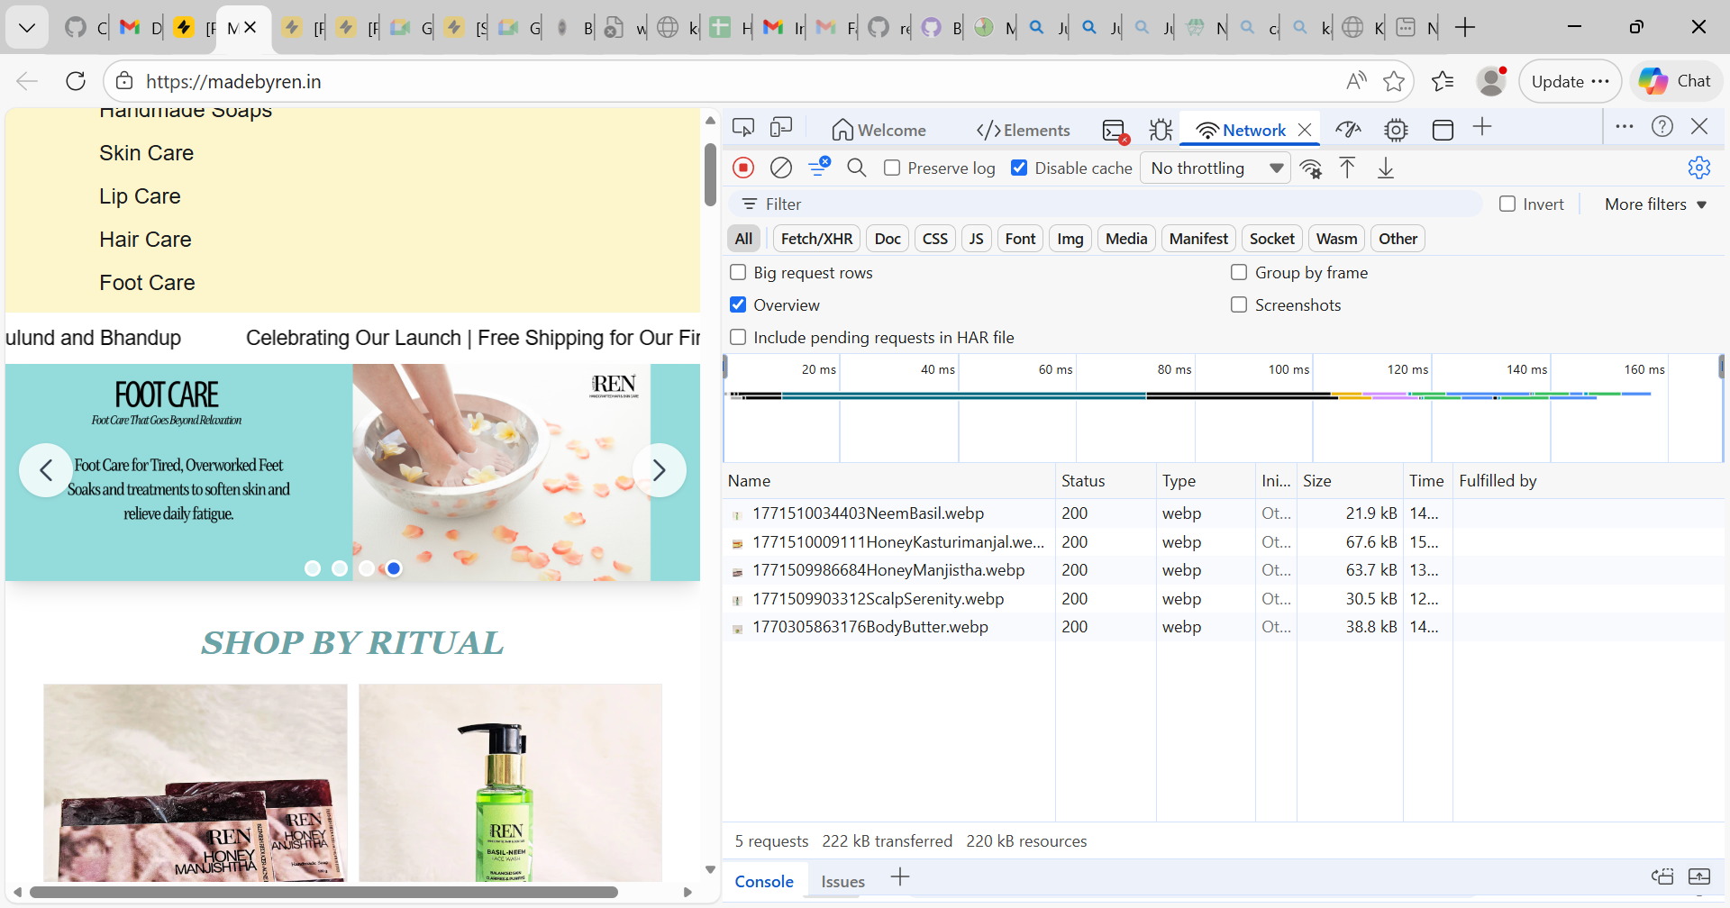Select the first carousel dot indicator
The height and width of the screenshot is (908, 1730).
point(313,568)
